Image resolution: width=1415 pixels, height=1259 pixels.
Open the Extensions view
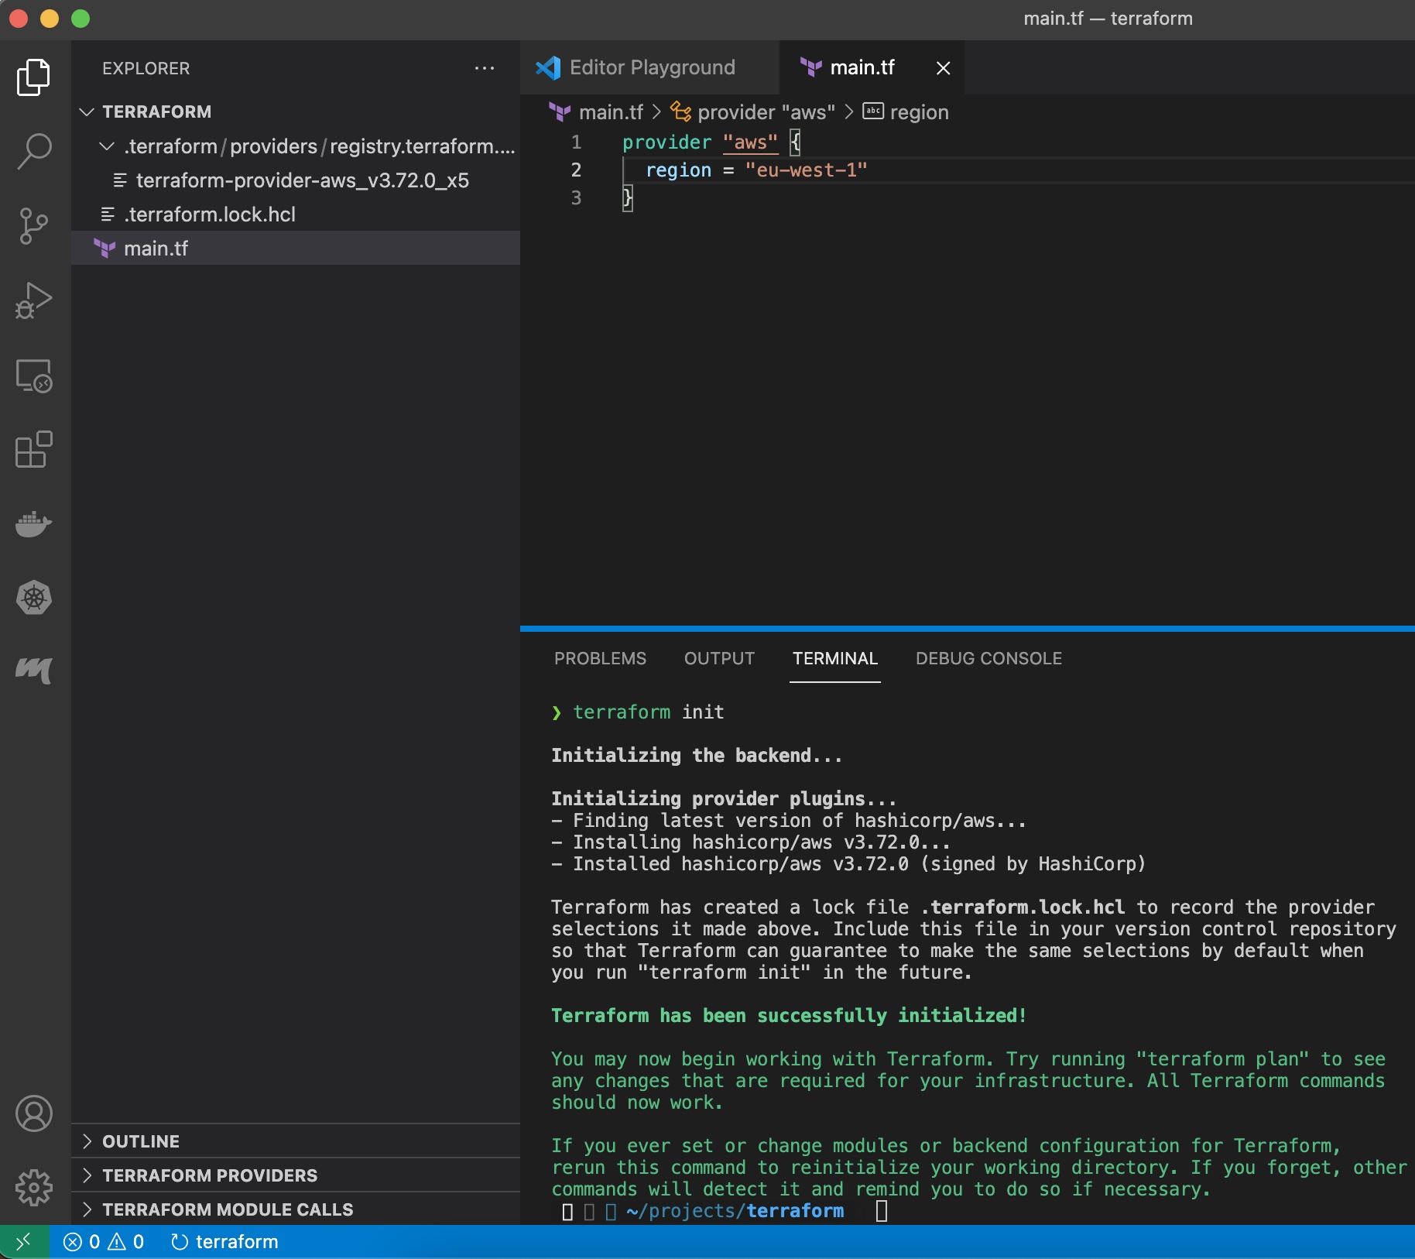34,449
